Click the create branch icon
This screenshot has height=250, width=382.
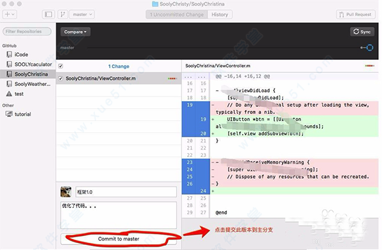[x=62, y=15]
